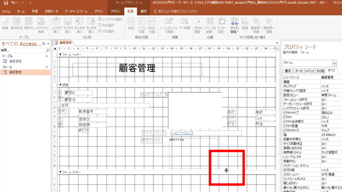Open the Access objects pane menu arrow

(44, 44)
